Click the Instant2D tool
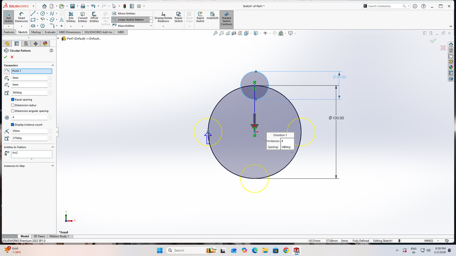This screenshot has width=456, height=256. pos(212,16)
